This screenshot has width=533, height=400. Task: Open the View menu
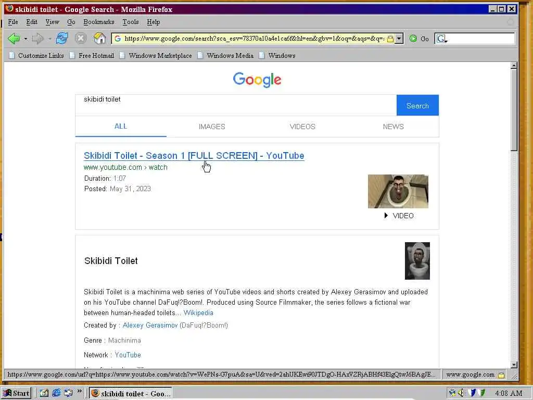pos(52,22)
